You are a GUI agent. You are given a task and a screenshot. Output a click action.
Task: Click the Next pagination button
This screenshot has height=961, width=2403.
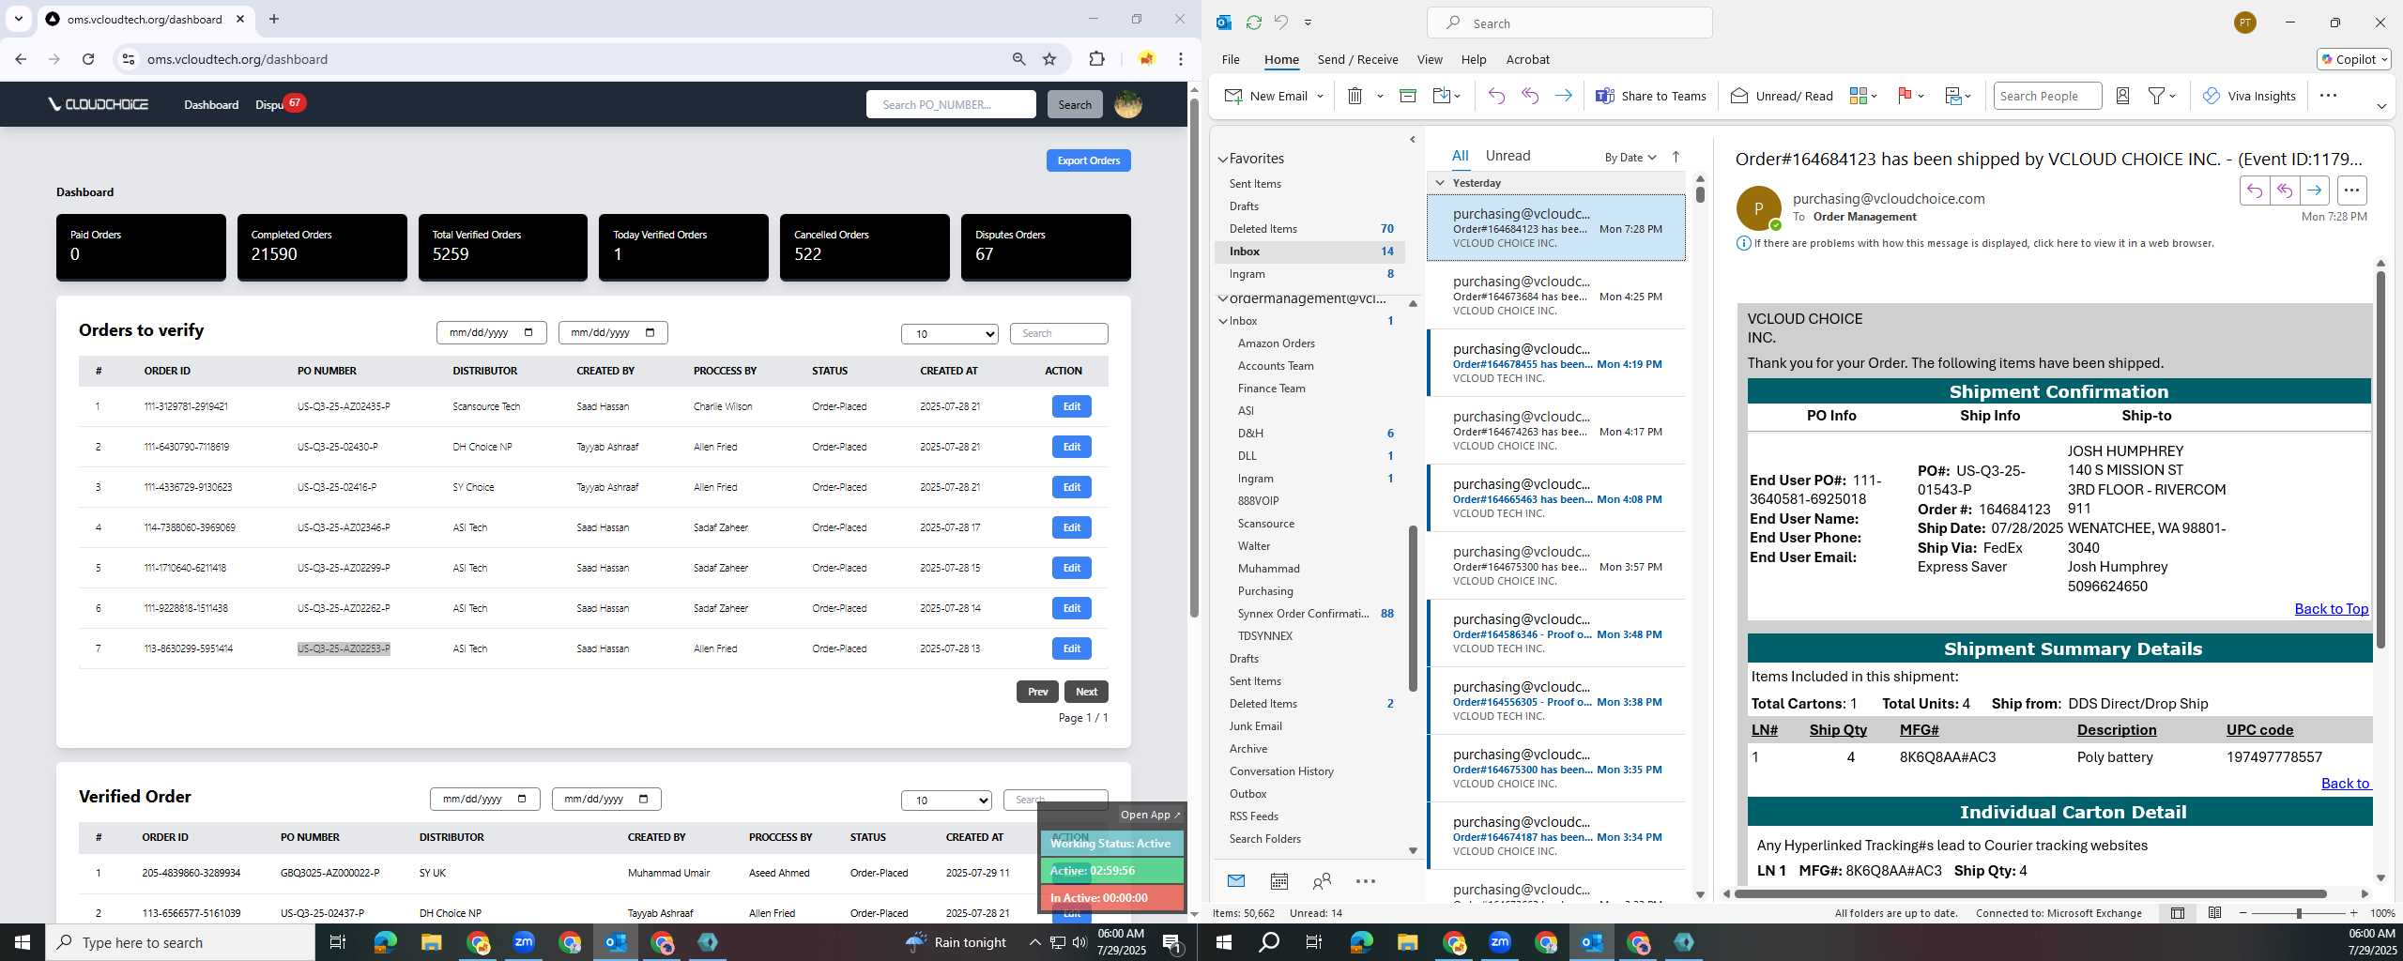click(1086, 692)
